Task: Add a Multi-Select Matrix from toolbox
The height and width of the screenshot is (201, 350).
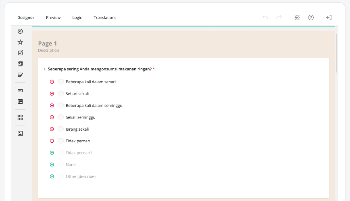Action: 20,117
